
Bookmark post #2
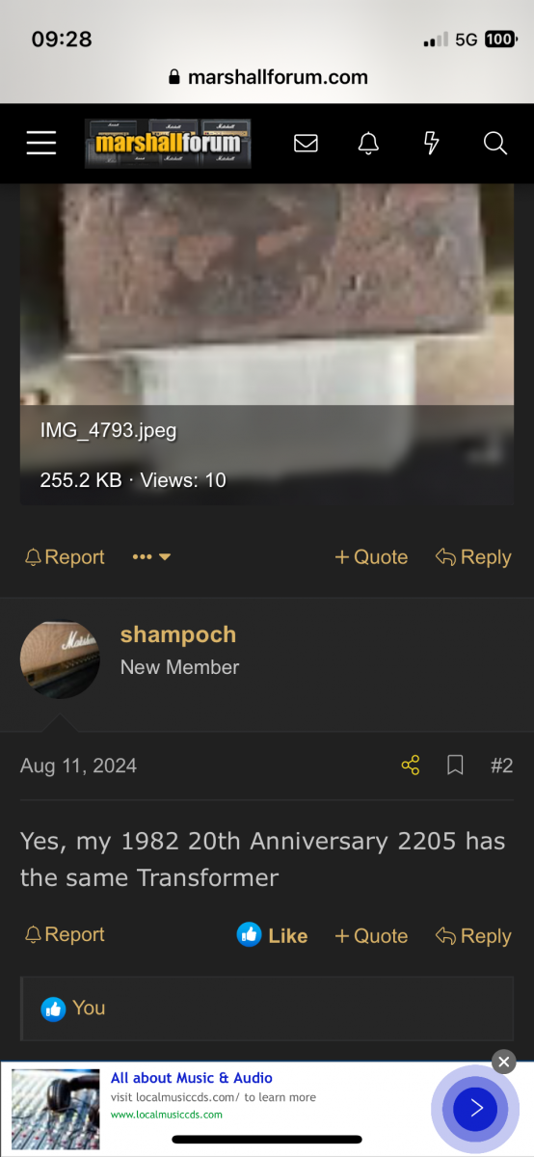click(x=456, y=766)
